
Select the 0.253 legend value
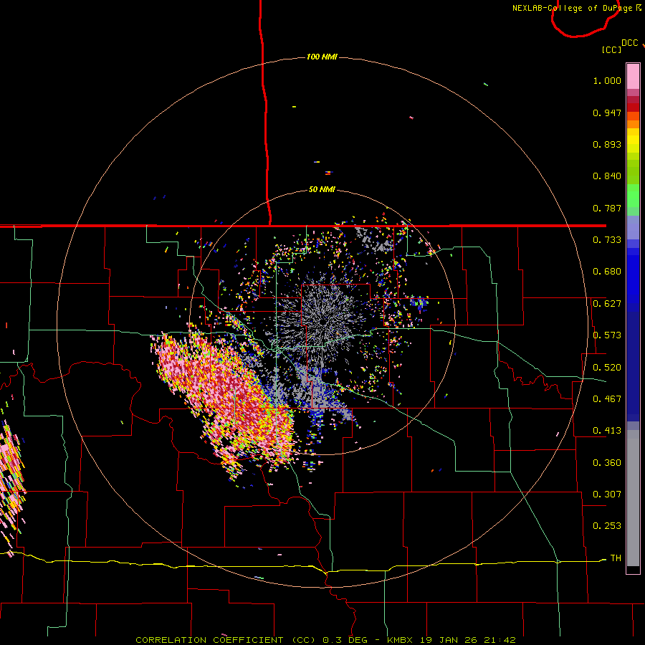click(x=607, y=526)
